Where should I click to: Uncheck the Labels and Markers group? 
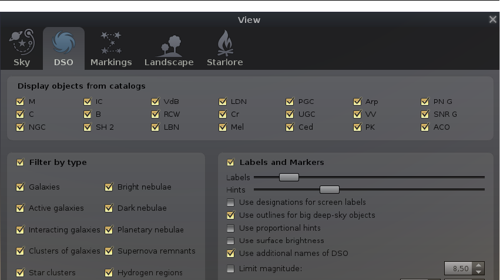(x=230, y=163)
